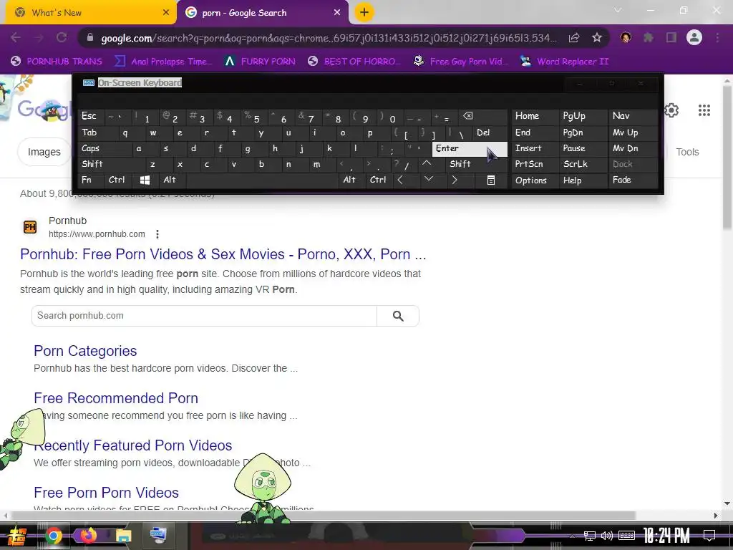
Task: Open the Windows Start button
Action: click(16, 536)
